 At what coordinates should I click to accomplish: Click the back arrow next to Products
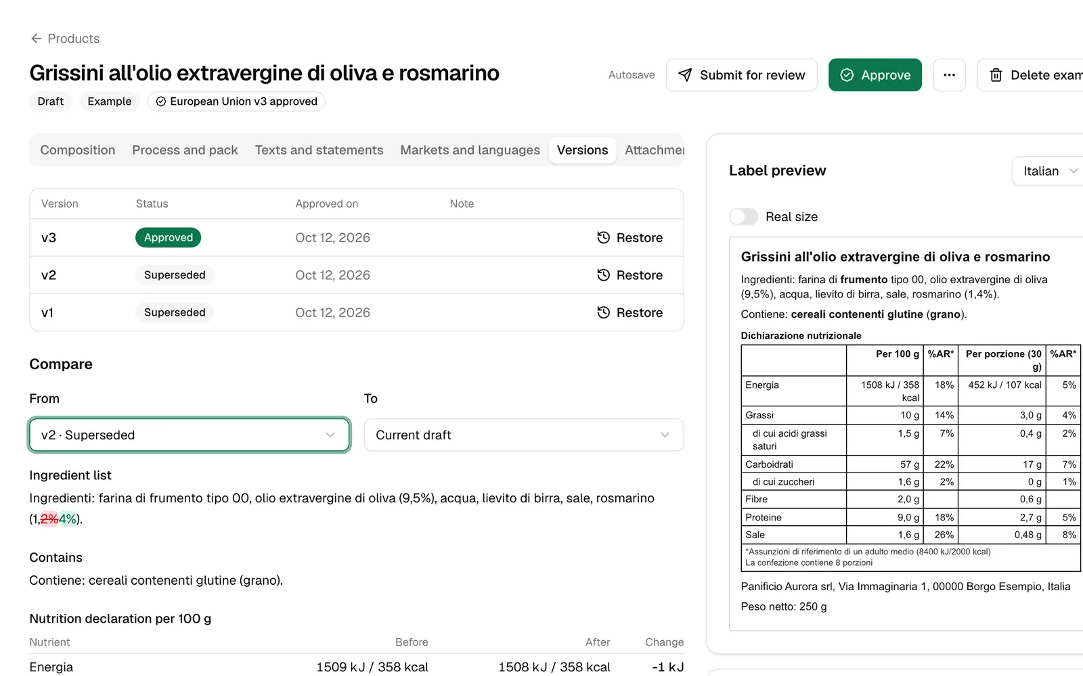[36, 39]
